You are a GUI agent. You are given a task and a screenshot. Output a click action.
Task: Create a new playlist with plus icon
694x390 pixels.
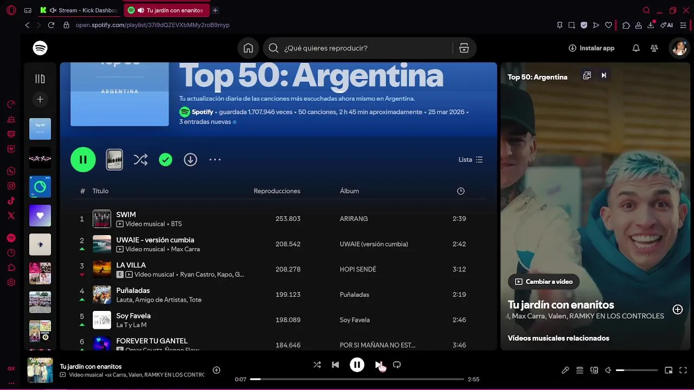(x=40, y=100)
